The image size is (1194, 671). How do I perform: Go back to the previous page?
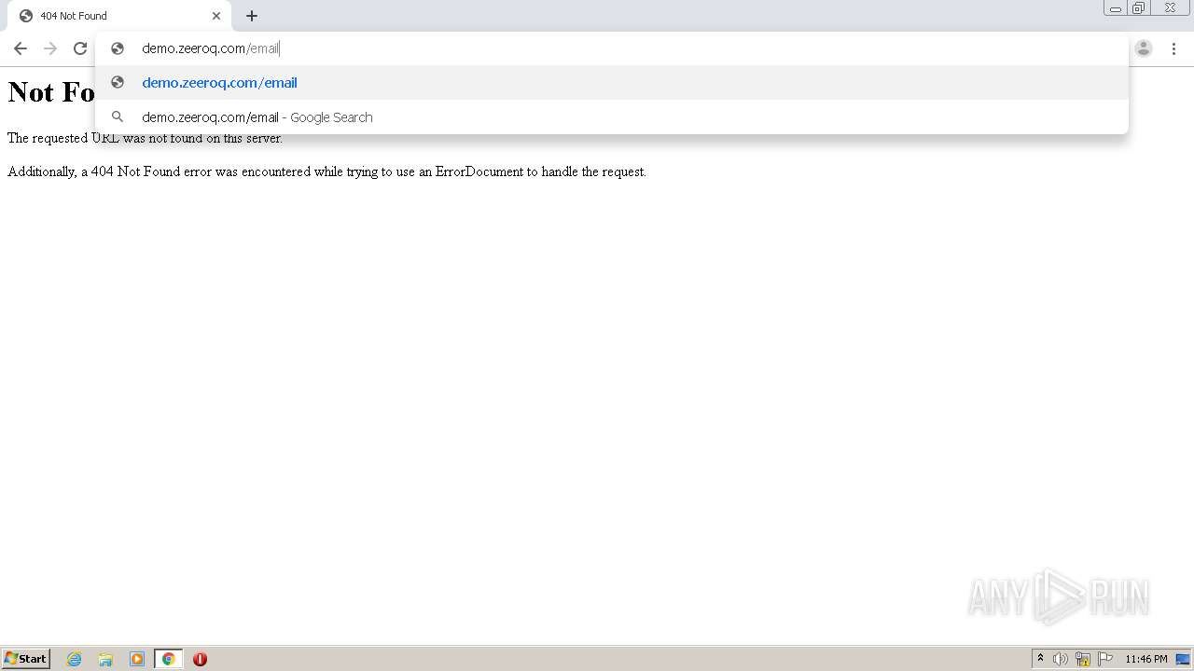[21, 48]
